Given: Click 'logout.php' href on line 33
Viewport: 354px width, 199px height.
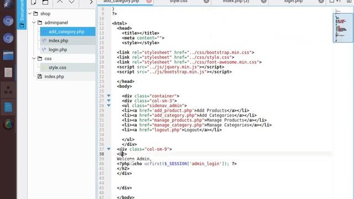Looking at the screenshot, I should (x=168, y=130).
